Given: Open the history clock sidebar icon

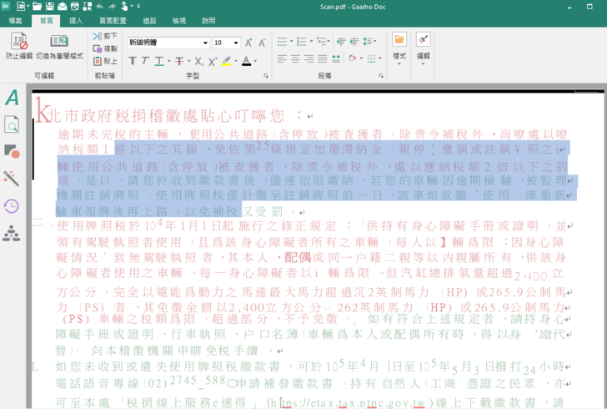Looking at the screenshot, I should (x=12, y=206).
